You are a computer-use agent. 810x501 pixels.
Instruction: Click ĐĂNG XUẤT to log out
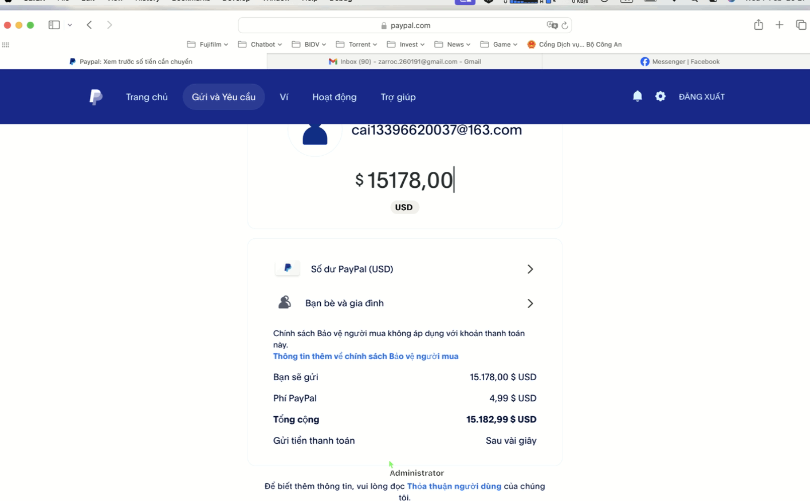[x=702, y=97]
